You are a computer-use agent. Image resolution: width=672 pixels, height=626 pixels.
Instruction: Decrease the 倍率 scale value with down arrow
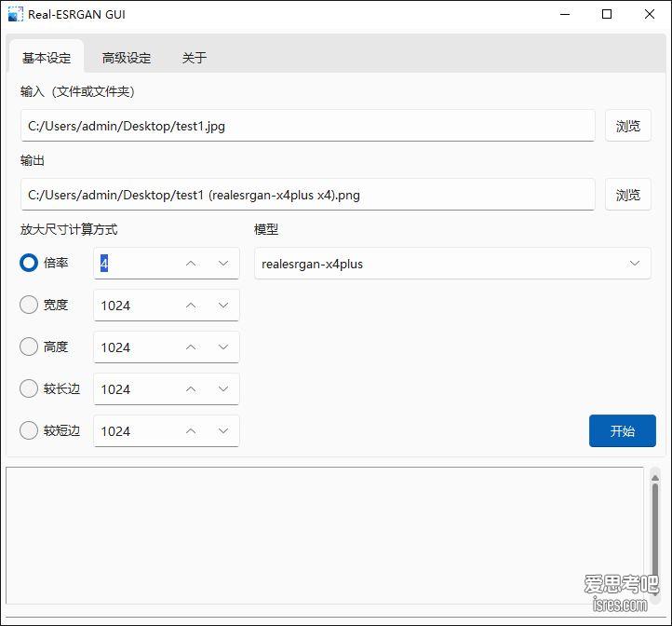coord(223,264)
